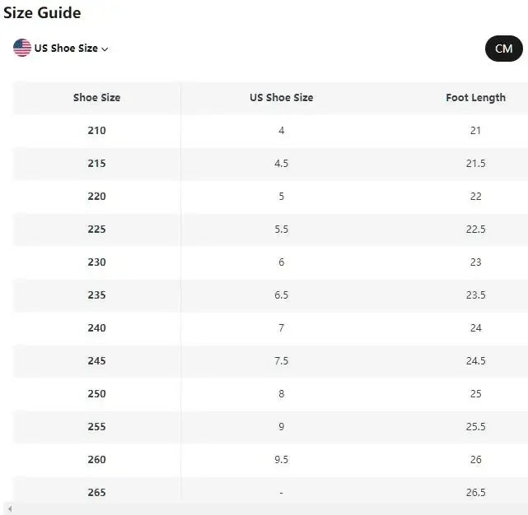
Task: Expand the chevron beside US Shoe Size
Action: (105, 49)
